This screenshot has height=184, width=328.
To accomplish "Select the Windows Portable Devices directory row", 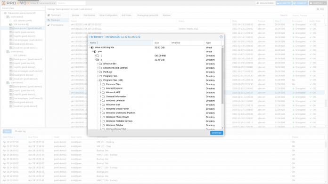I will pyautogui.click(x=155, y=121).
